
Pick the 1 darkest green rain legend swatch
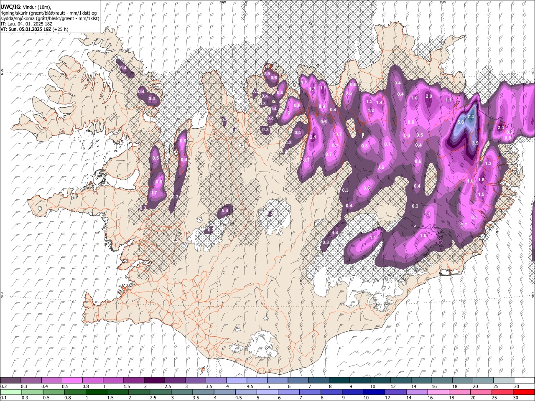[96, 392]
